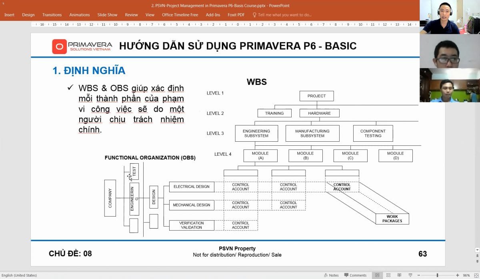The width and height of the screenshot is (480, 279).
Task: Click the MECHANICAL DESIGN box
Action: pos(192,205)
